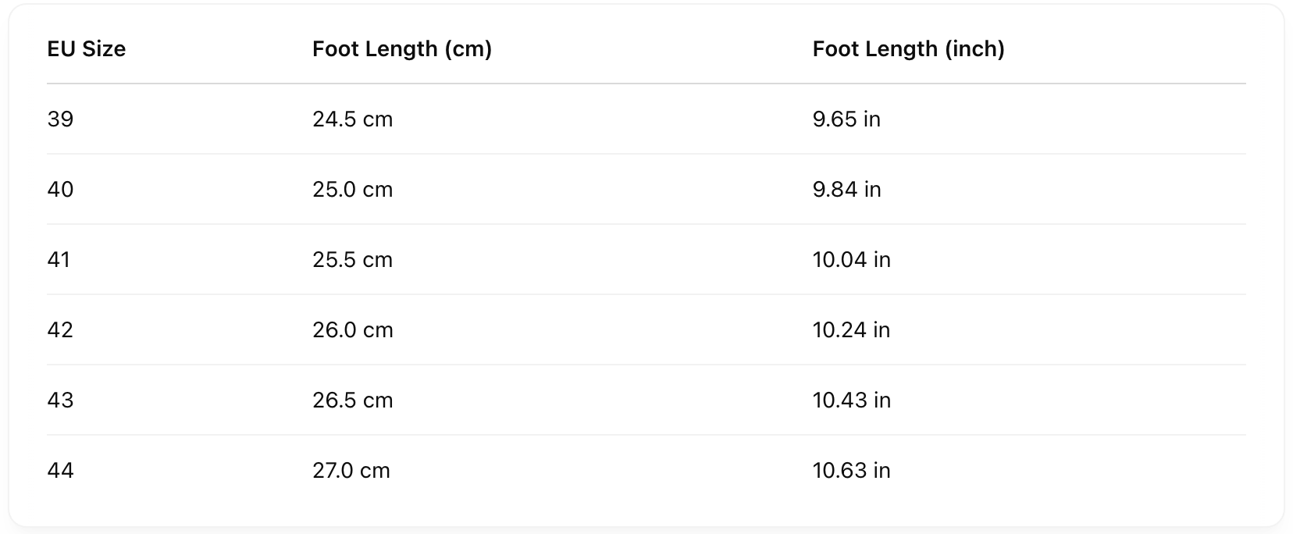This screenshot has height=534, width=1293.
Task: Select the 25.0 cm cell
Action: coord(352,190)
